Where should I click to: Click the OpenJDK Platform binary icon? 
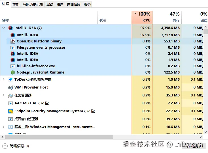(x=12, y=41)
